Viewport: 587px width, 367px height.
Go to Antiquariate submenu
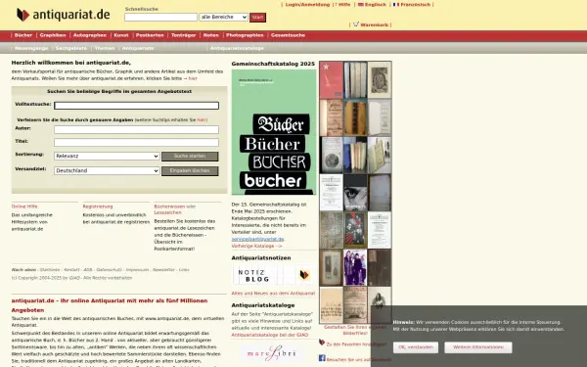[138, 48]
